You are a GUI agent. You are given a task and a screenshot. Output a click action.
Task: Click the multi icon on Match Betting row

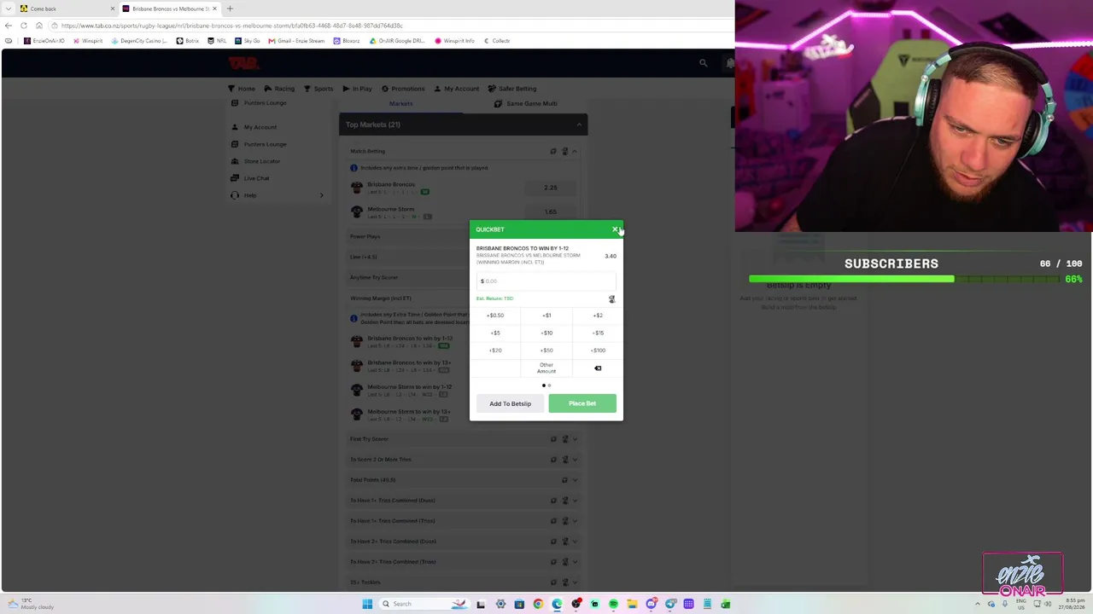coord(553,152)
